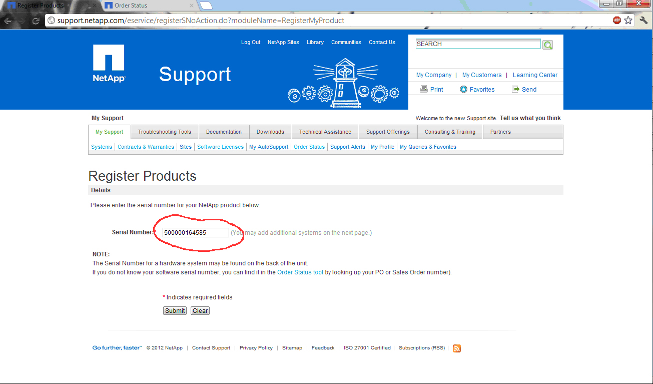
Task: Open Software Licenses submenu link
Action: point(220,147)
